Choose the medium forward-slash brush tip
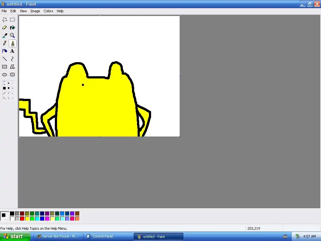The width and height of the screenshot is (321, 241). pyautogui.click(x=8, y=93)
